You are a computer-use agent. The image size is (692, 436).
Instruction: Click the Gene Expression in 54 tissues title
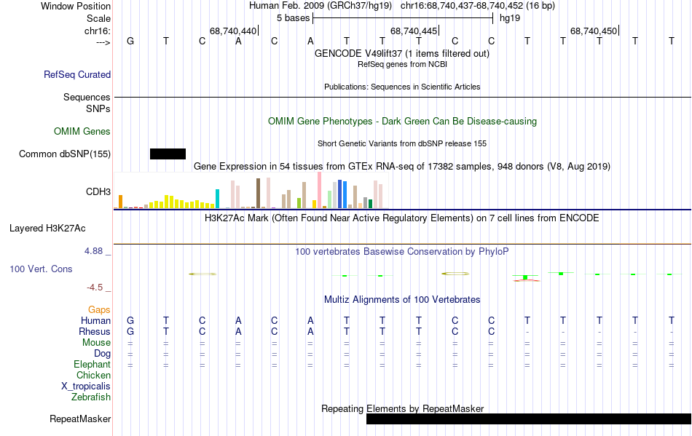(x=402, y=167)
